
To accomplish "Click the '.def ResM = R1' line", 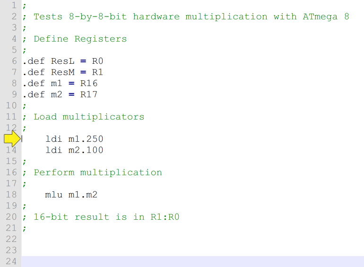I will [x=63, y=72].
